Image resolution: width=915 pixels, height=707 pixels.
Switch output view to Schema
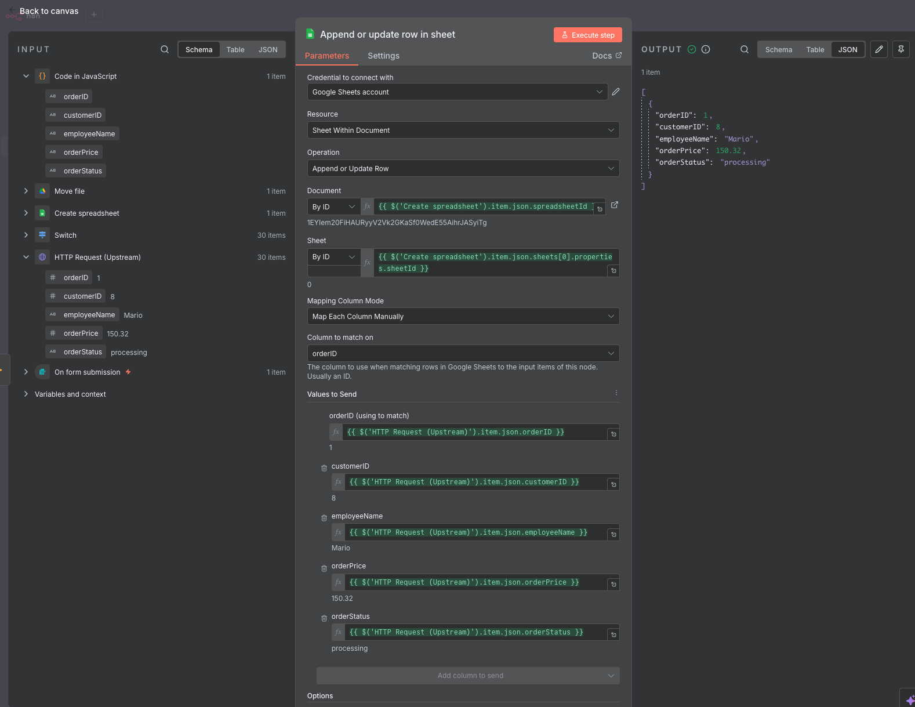point(778,50)
